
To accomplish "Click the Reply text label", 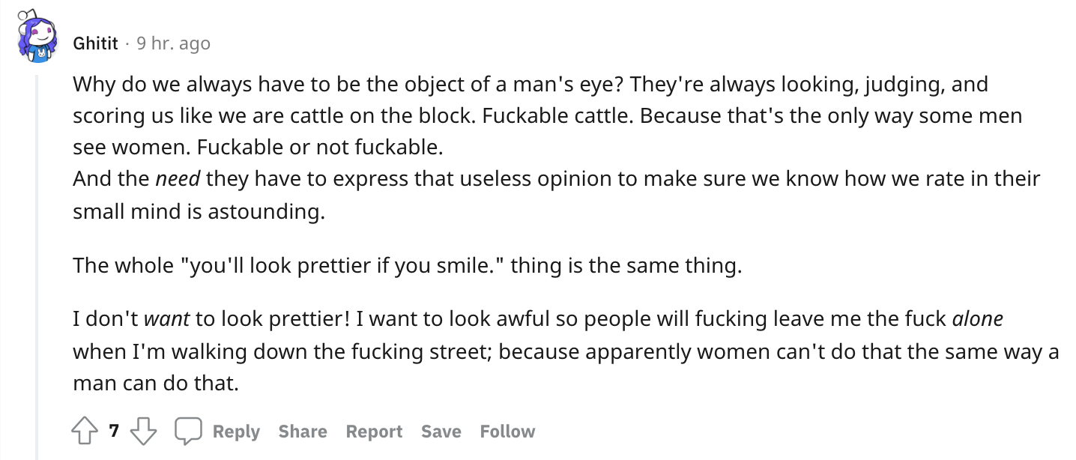I will click(236, 432).
